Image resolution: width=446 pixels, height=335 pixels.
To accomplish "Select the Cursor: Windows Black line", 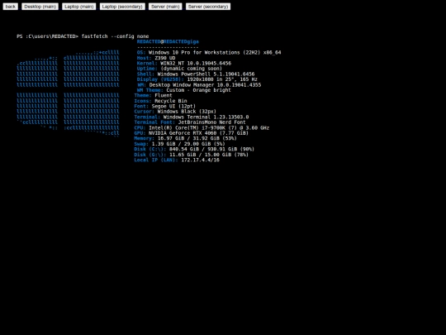I will tap(175, 112).
